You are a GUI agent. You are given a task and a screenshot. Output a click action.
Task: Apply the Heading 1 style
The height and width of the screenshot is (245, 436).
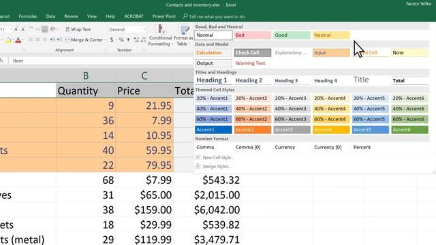tap(213, 80)
